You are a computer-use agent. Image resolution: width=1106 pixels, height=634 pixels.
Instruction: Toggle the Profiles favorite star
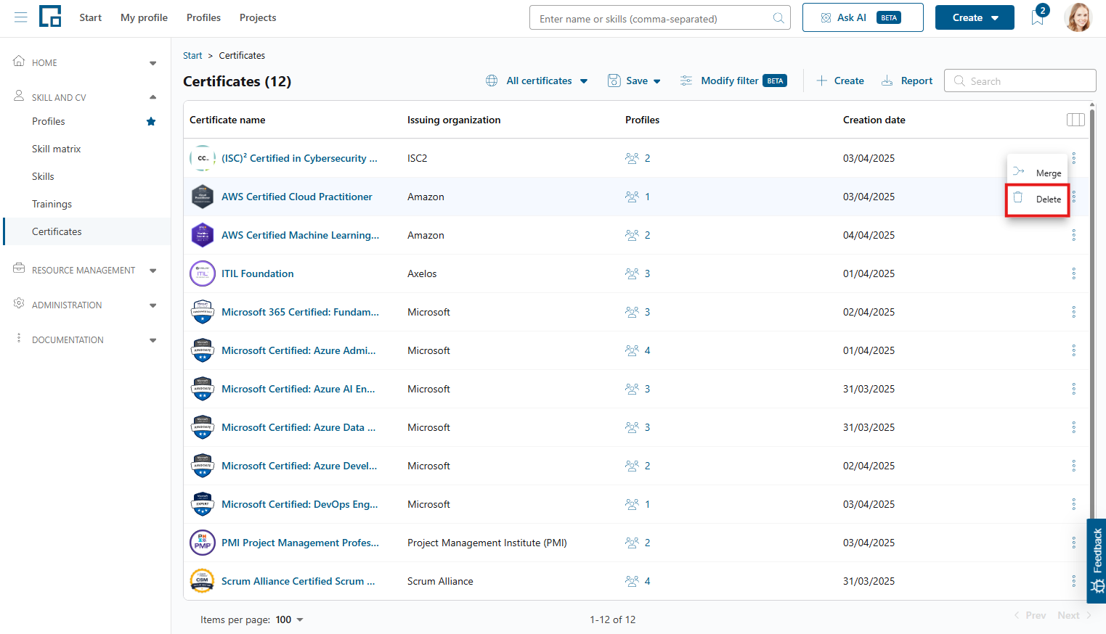coord(151,121)
